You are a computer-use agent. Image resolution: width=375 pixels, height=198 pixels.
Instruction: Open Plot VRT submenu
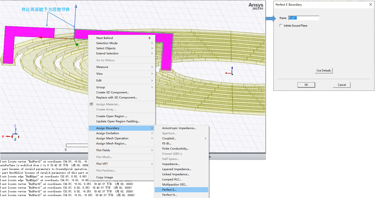pos(121,164)
